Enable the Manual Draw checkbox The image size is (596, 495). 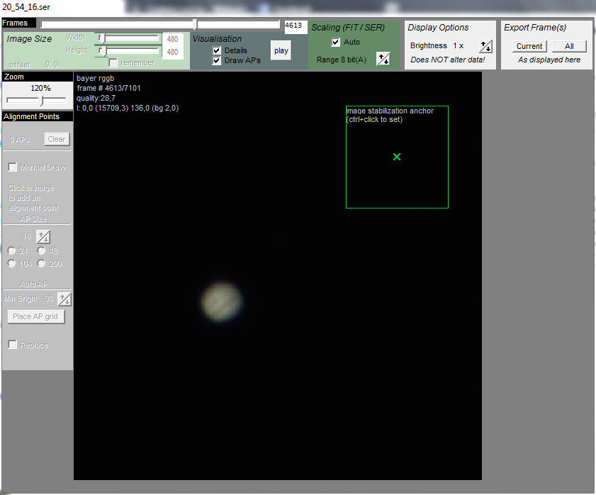pyautogui.click(x=13, y=167)
